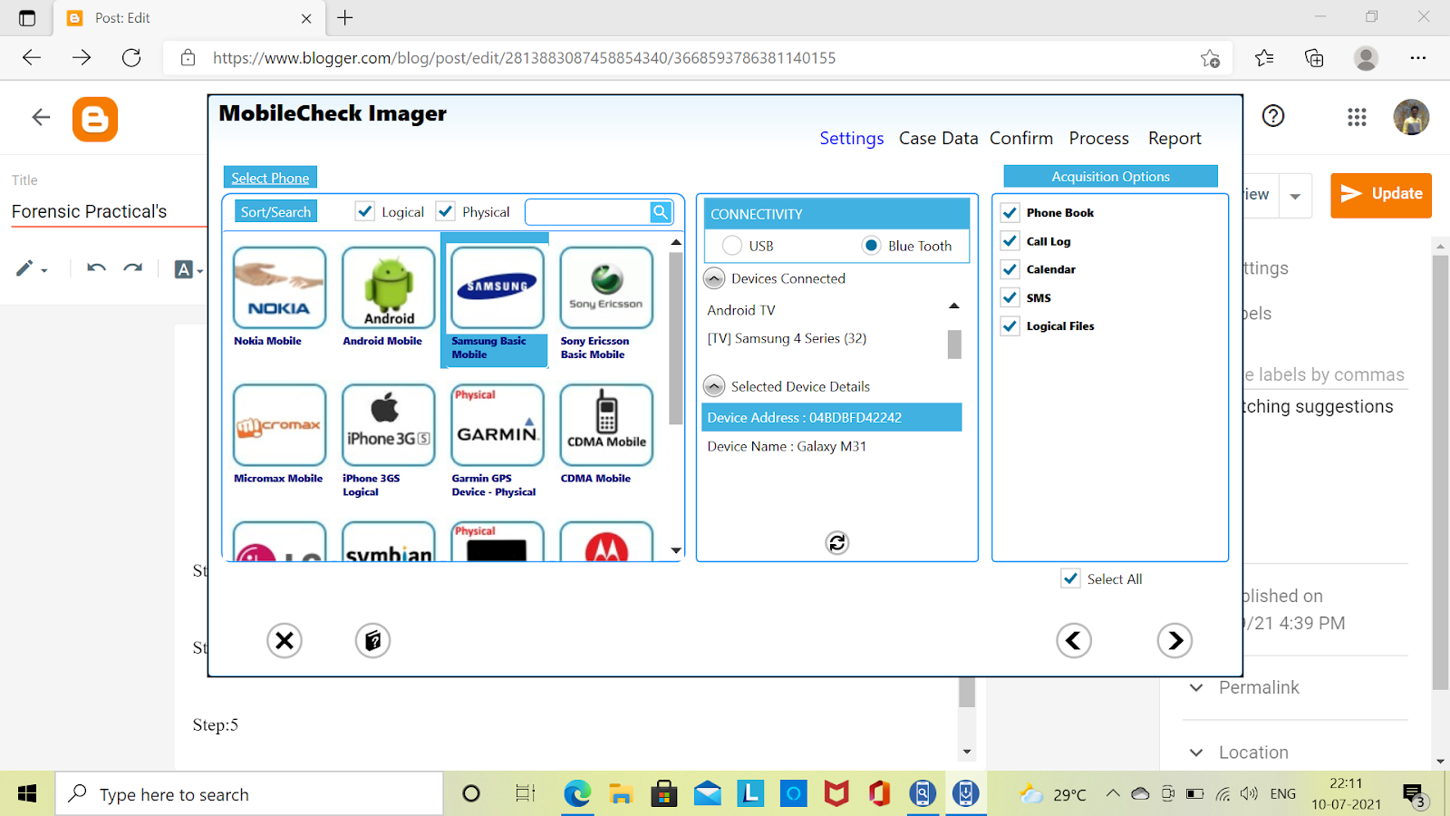Select the USB connectivity radio button
This screenshot has width=1450, height=816.
tap(732, 246)
